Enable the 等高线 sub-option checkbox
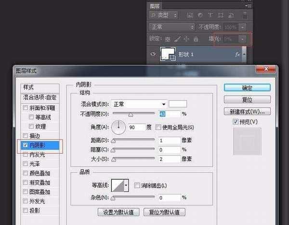The height and width of the screenshot is (225, 289). [x=31, y=117]
